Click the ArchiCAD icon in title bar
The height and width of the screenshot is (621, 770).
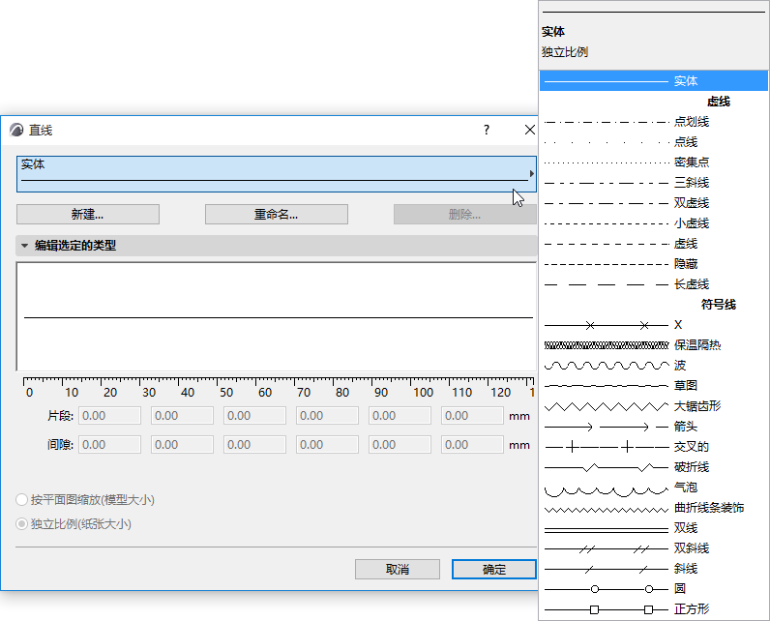click(x=16, y=130)
